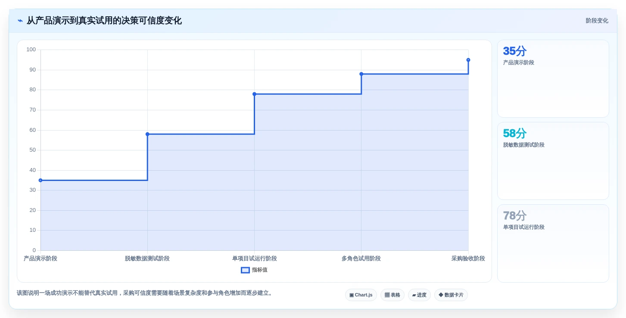Click the x-axis label 采购验收阶段
626x318 pixels.
pos(468,259)
